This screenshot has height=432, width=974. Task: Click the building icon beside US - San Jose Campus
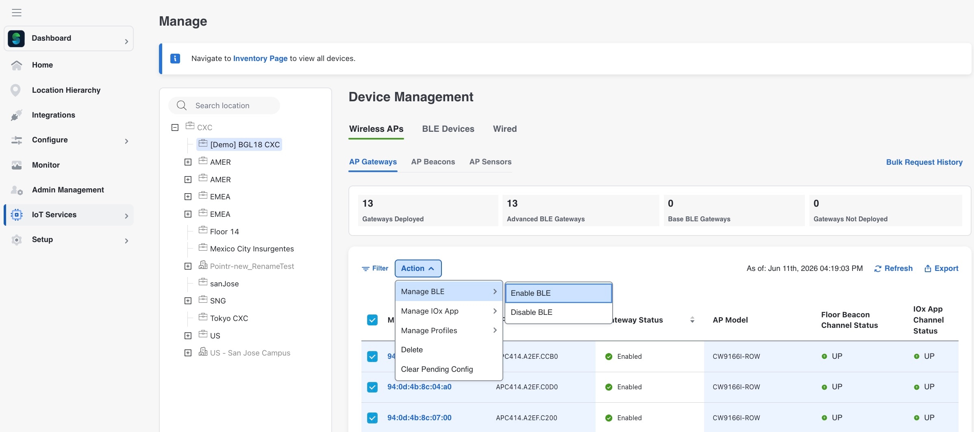(x=203, y=352)
